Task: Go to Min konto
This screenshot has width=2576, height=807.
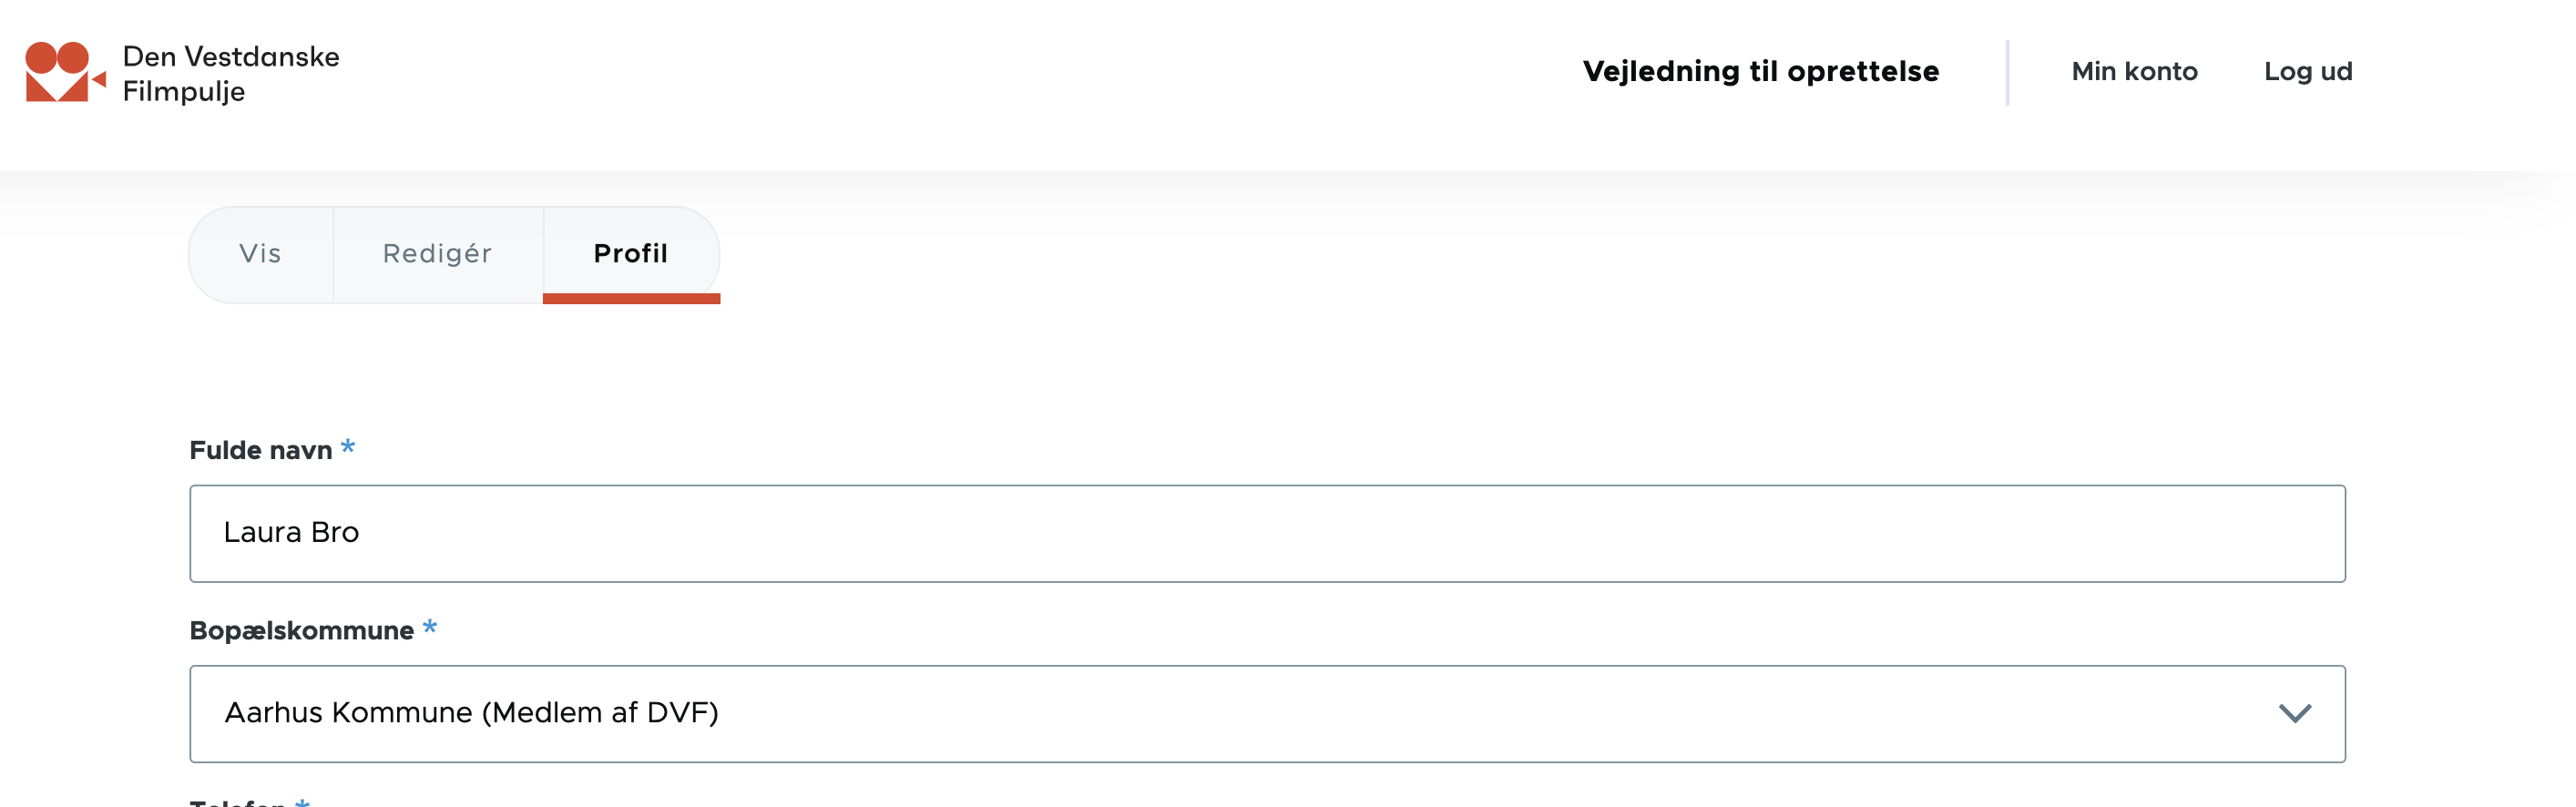Action: point(2134,72)
